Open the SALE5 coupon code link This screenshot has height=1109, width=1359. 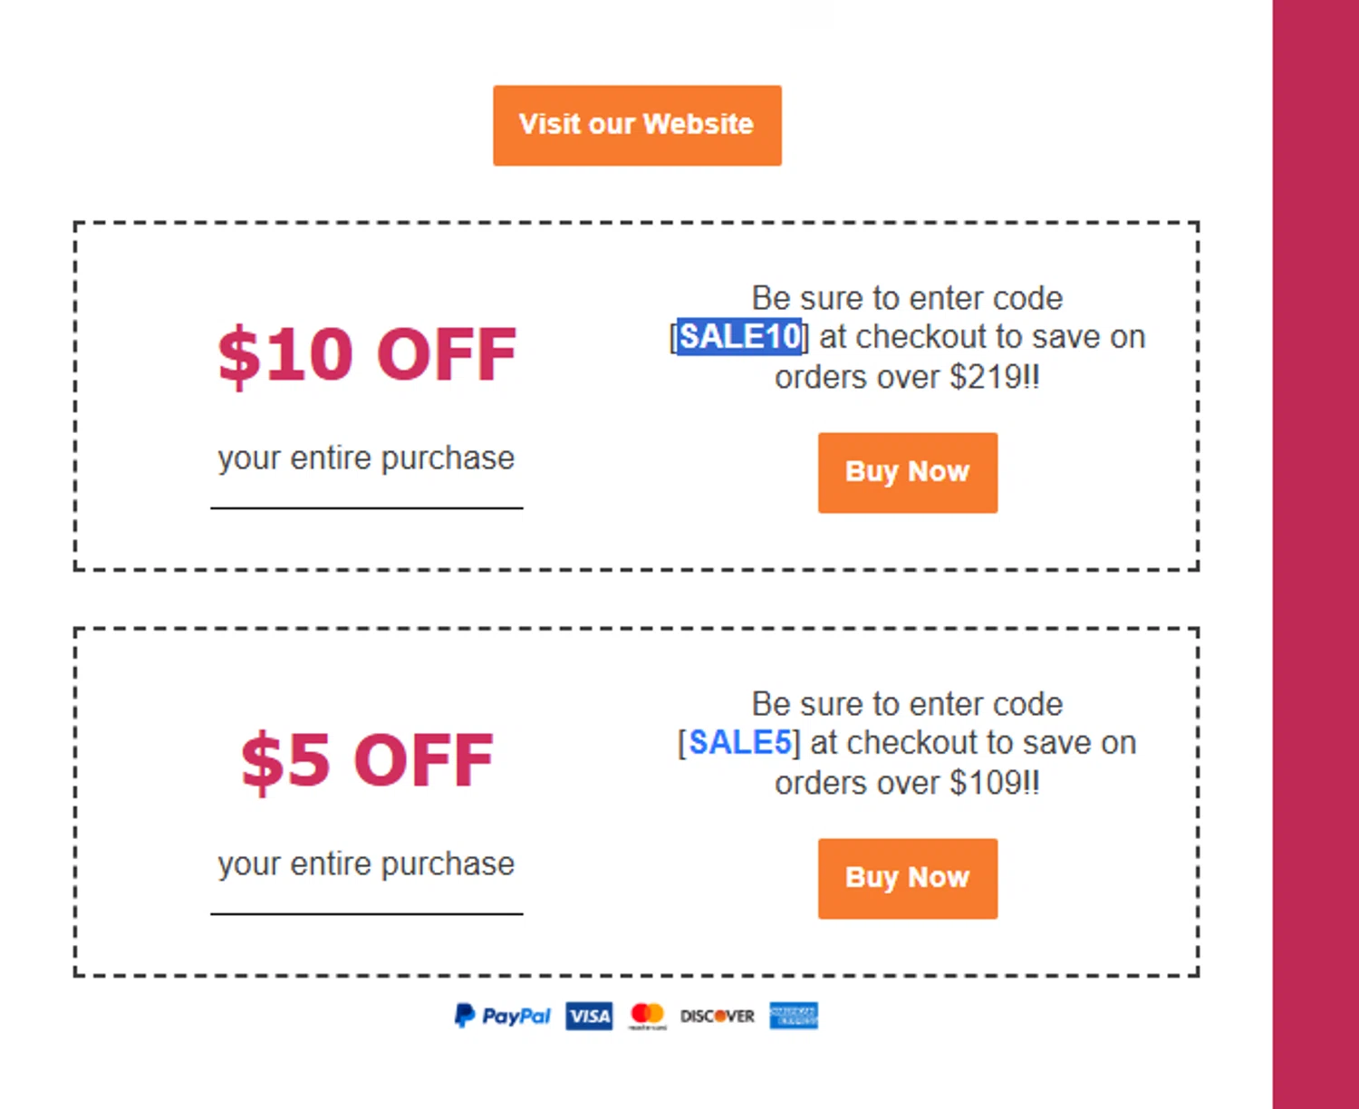click(739, 743)
